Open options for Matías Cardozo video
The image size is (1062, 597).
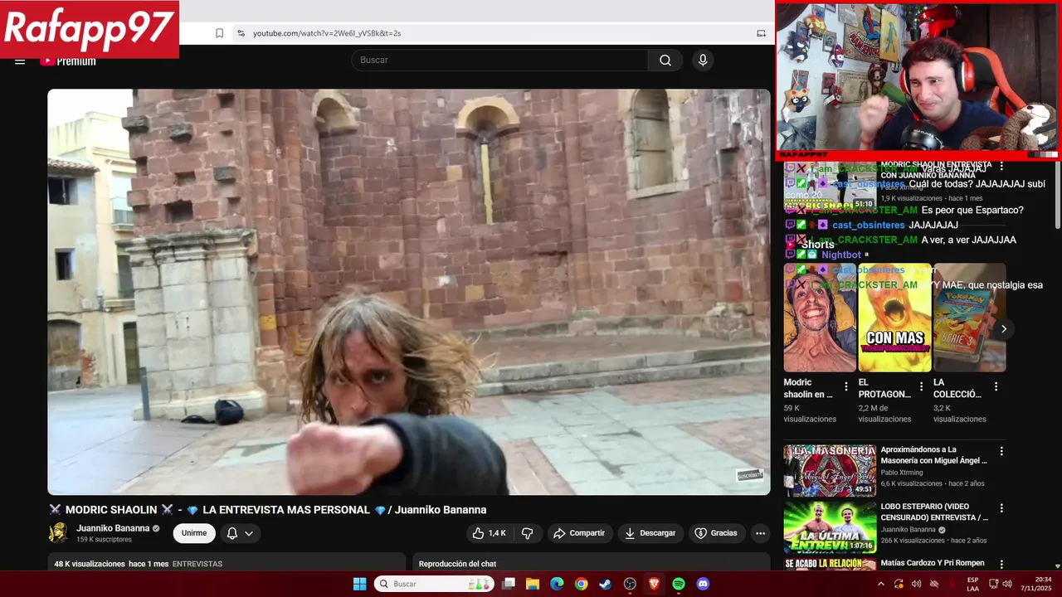tap(1001, 565)
